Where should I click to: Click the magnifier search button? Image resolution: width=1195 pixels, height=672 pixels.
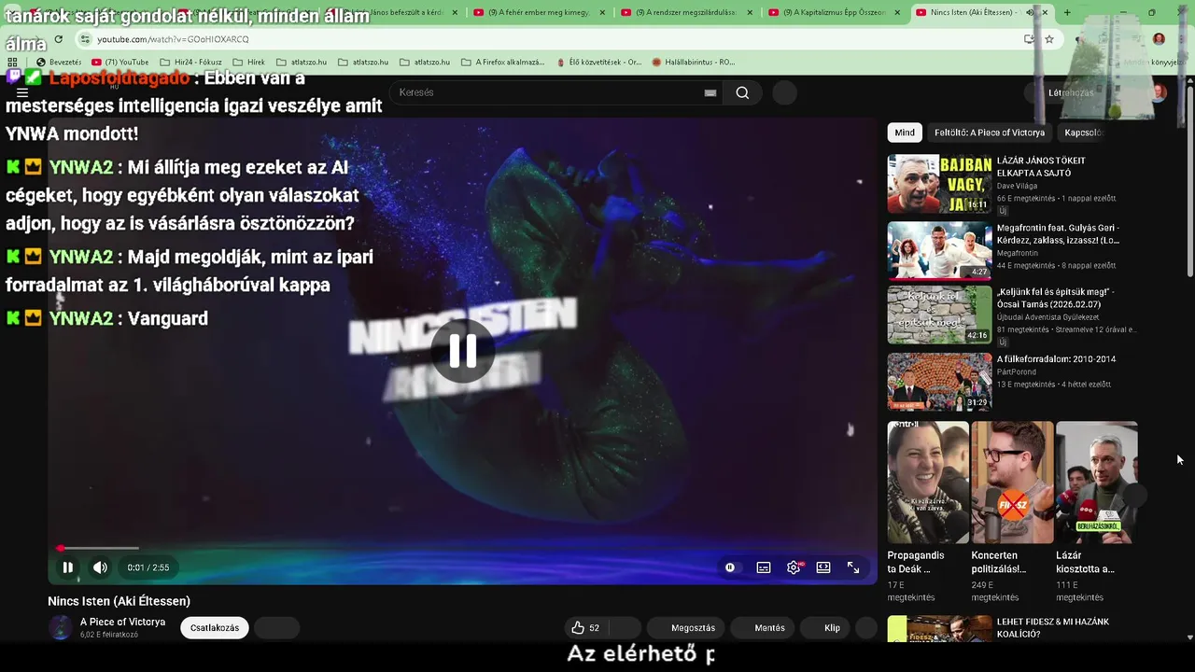[742, 92]
